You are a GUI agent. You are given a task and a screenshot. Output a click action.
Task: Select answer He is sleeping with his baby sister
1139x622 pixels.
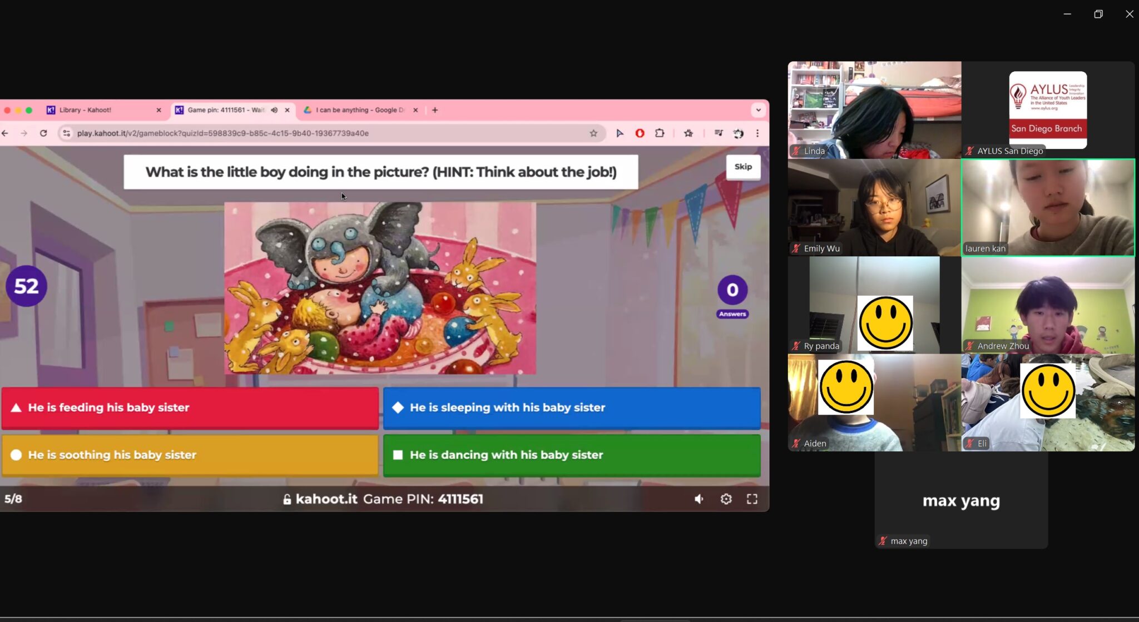[x=572, y=407]
